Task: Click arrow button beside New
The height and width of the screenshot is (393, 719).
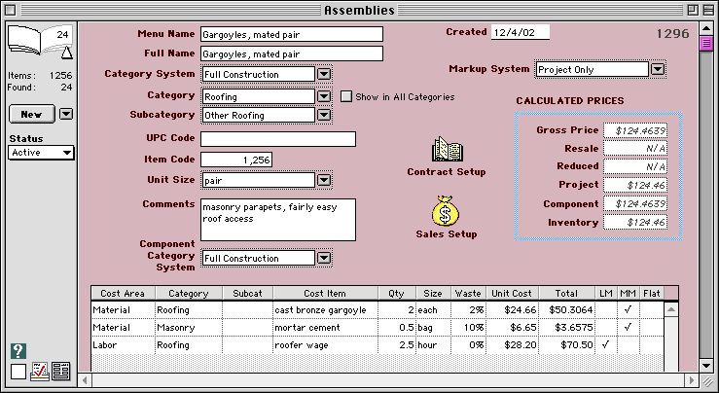Action: [66, 114]
